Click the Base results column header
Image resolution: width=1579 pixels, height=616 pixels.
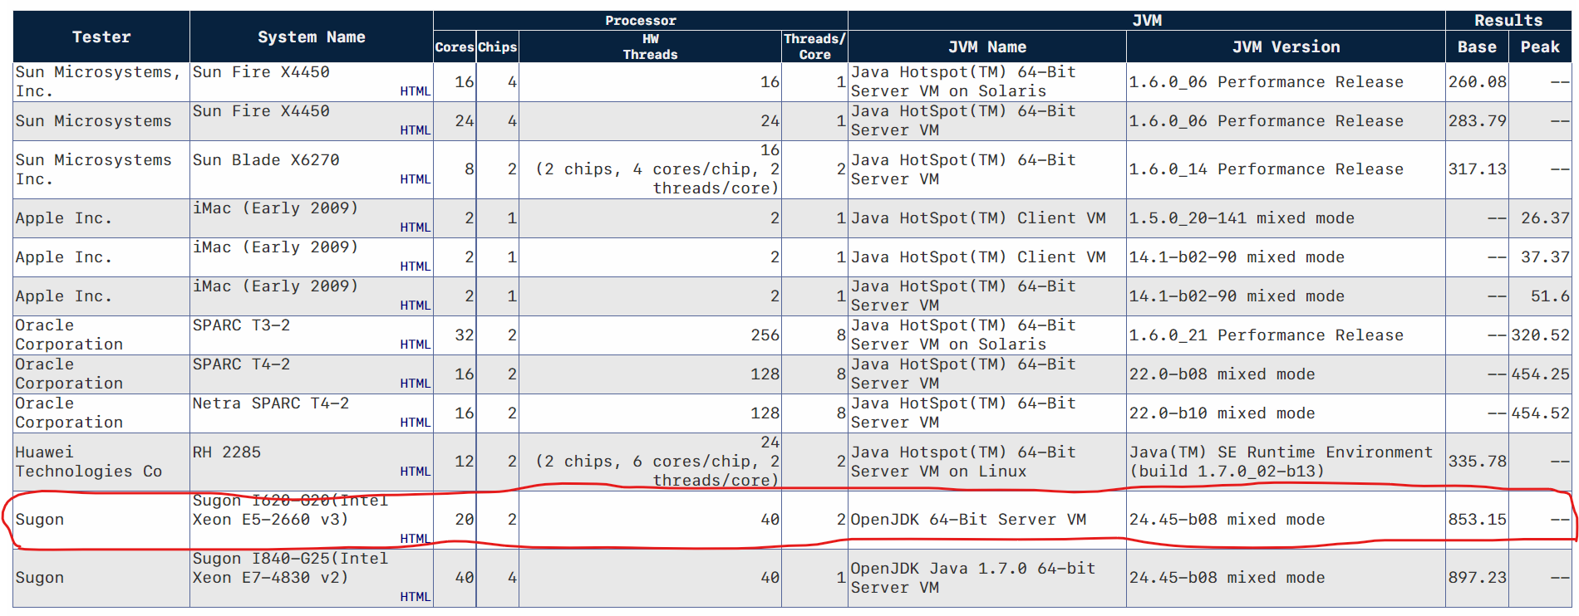tap(1477, 47)
